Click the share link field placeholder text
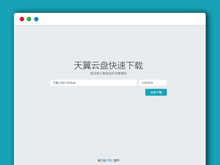Viewport: 220px width, 165px height. (64, 83)
